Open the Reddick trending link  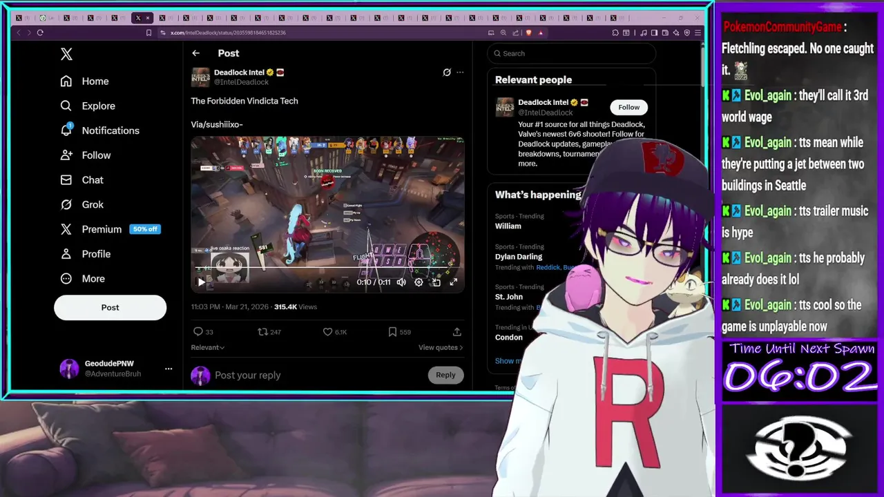point(548,267)
